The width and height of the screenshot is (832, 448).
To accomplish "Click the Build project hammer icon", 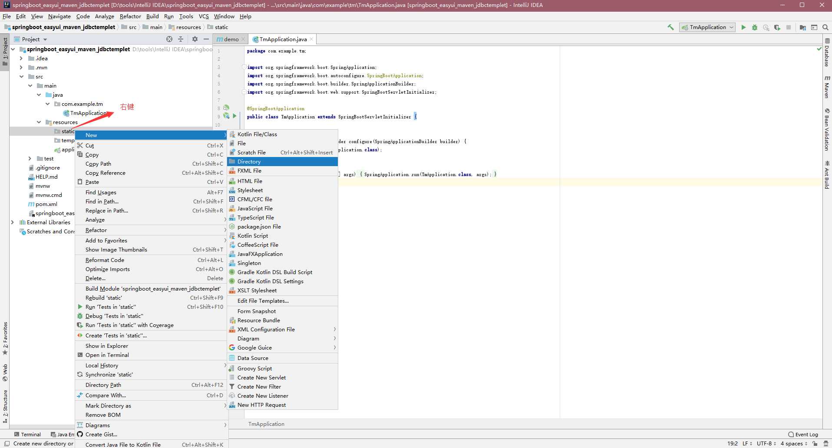I will [x=671, y=27].
